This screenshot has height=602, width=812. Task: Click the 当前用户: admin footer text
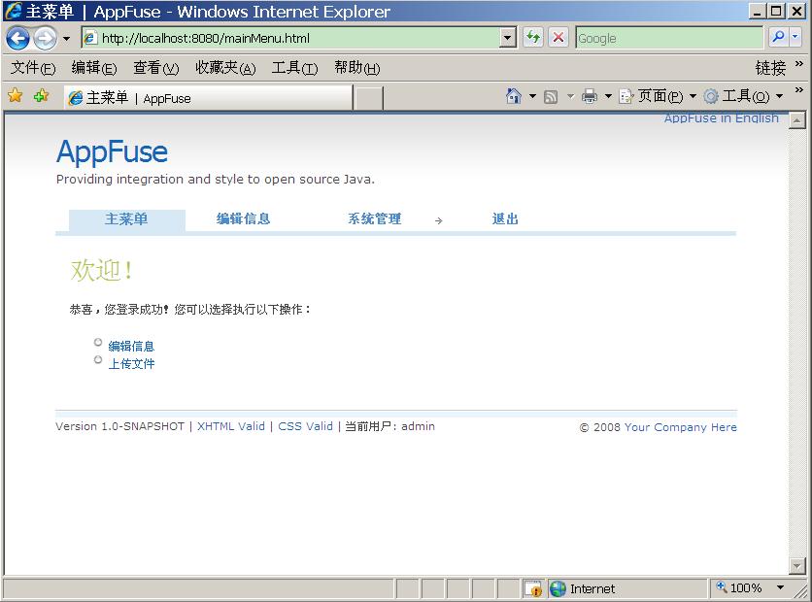389,426
